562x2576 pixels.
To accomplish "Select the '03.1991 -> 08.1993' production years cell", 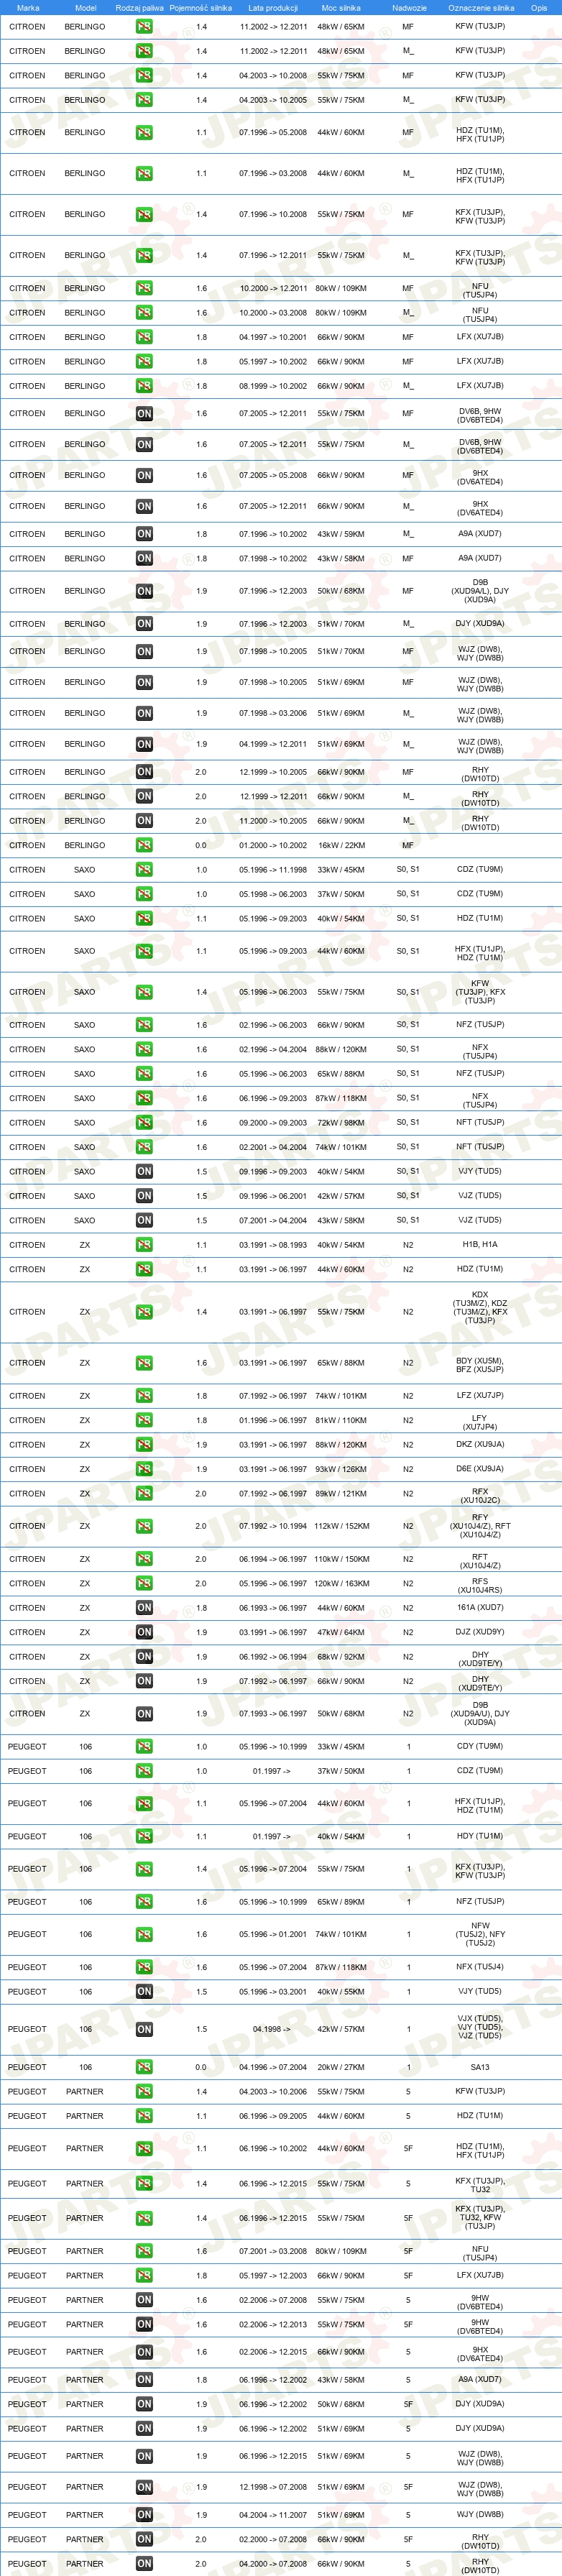I will point(273,1245).
